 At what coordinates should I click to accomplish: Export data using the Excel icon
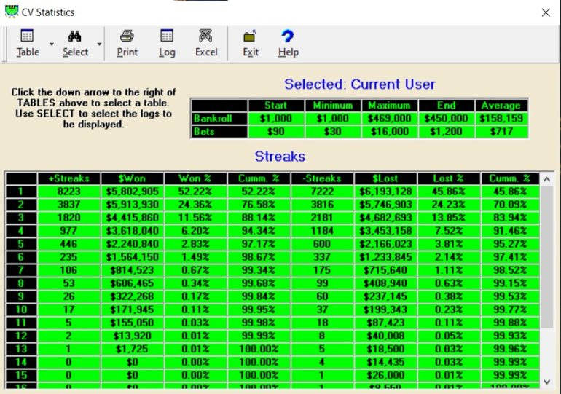205,36
